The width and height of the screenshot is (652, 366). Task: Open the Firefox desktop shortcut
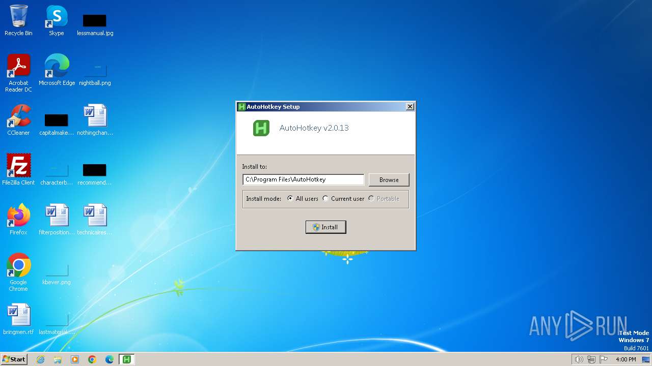point(18,220)
